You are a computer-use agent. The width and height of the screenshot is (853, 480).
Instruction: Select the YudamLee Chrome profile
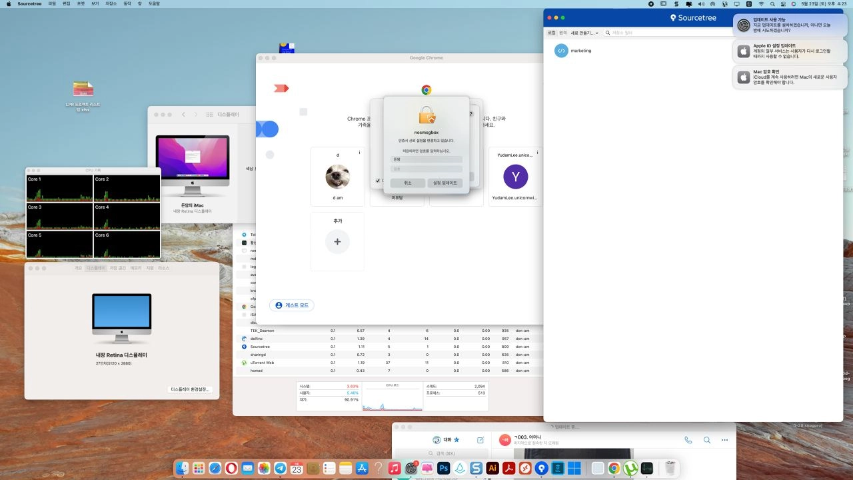point(515,177)
